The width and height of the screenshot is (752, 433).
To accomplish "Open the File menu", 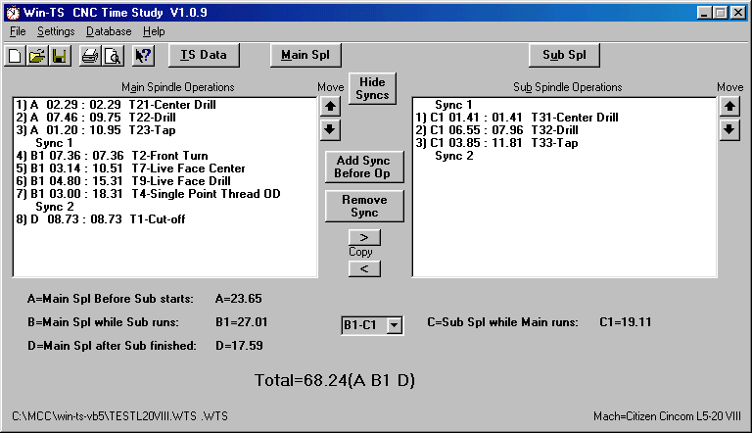I will pos(18,31).
